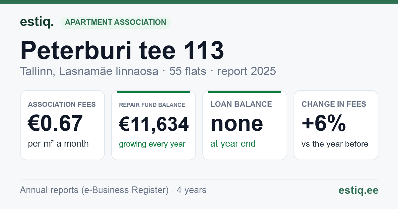Click the +6% change value

324,123
